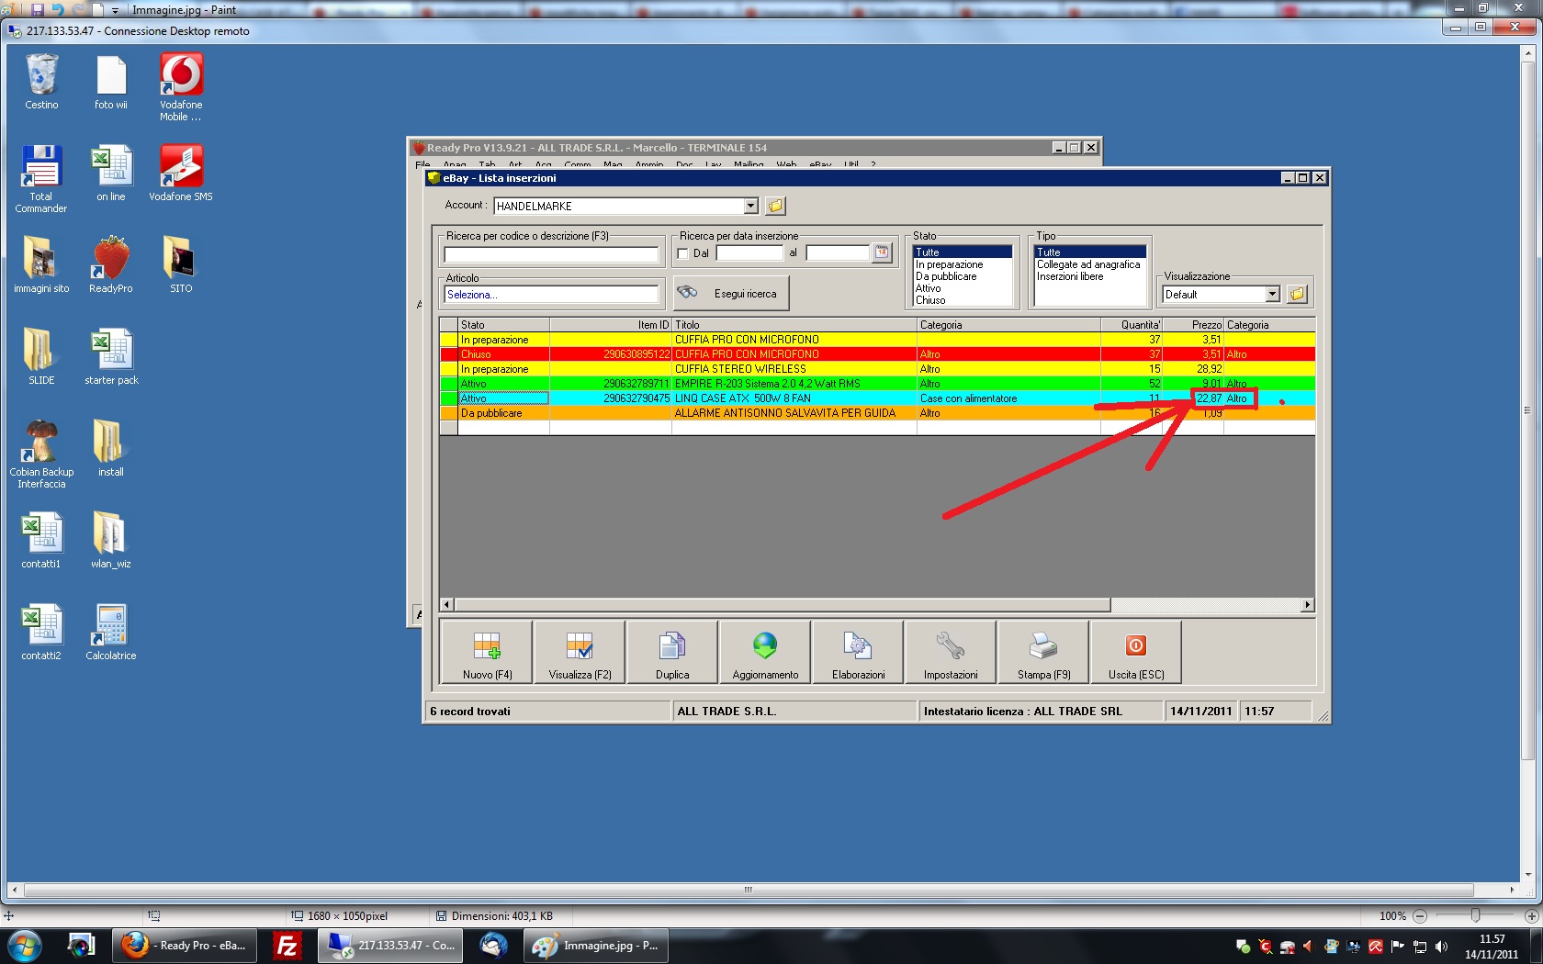This screenshot has width=1543, height=964.
Task: Click the Esegui ricerca button
Action: tap(731, 294)
